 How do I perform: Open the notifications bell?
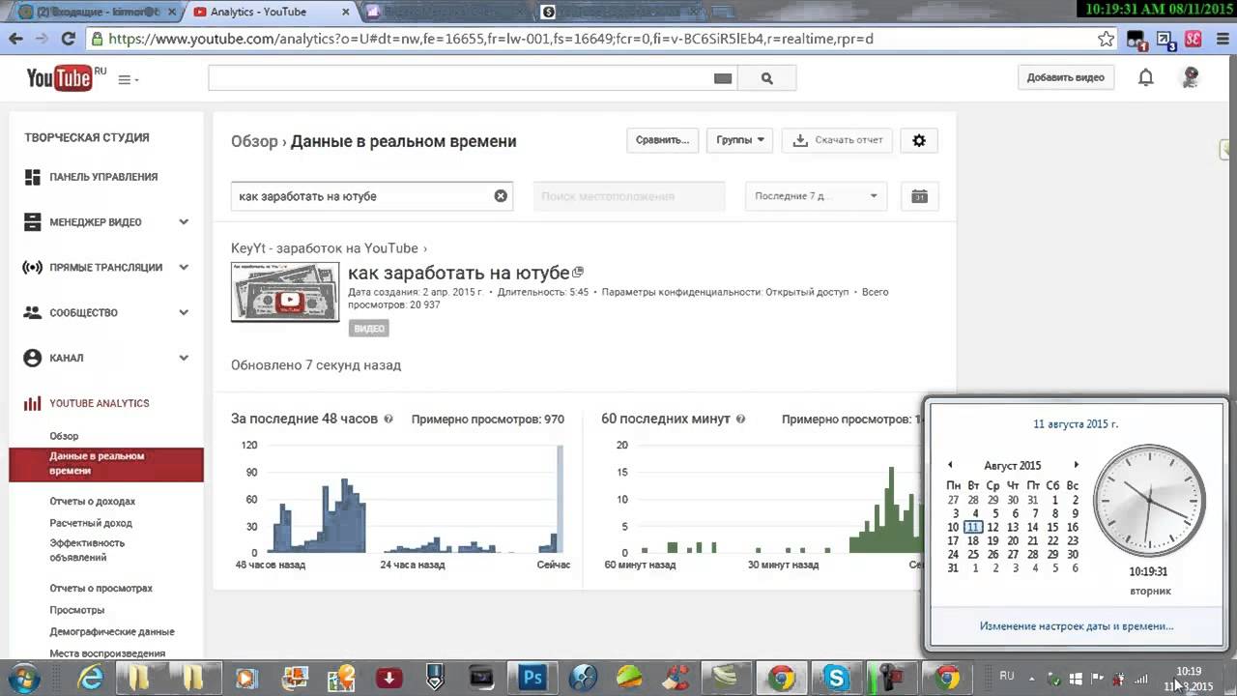coord(1145,78)
